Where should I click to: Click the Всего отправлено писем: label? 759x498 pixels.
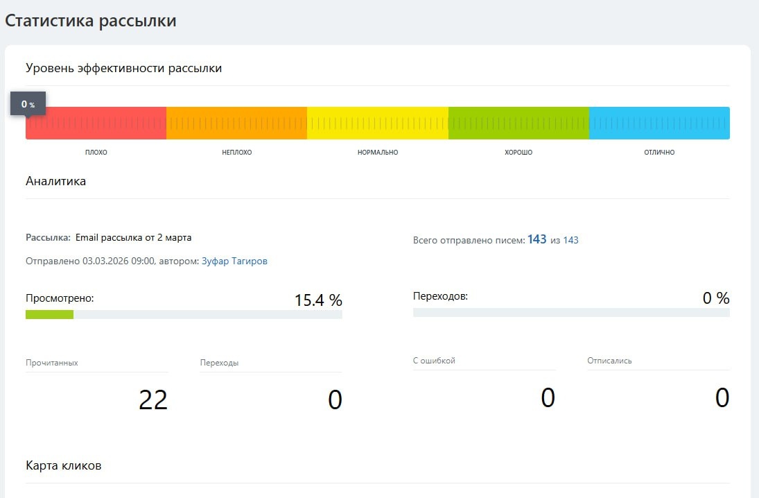coord(469,240)
